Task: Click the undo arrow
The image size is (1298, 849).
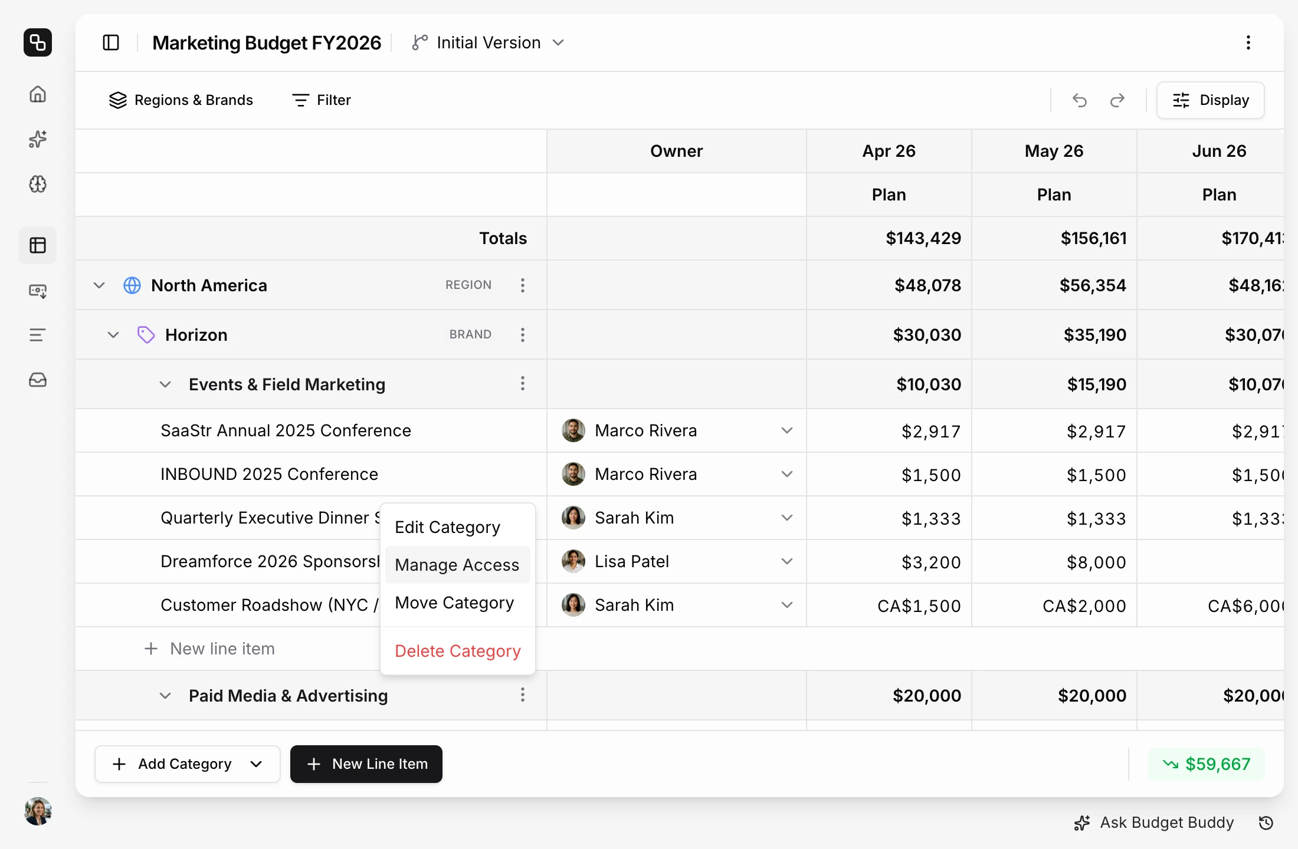Action: 1080,100
